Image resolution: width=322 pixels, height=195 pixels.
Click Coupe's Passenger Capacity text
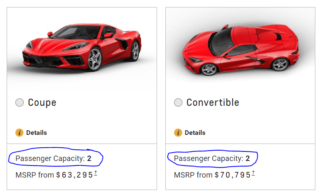[50, 158]
